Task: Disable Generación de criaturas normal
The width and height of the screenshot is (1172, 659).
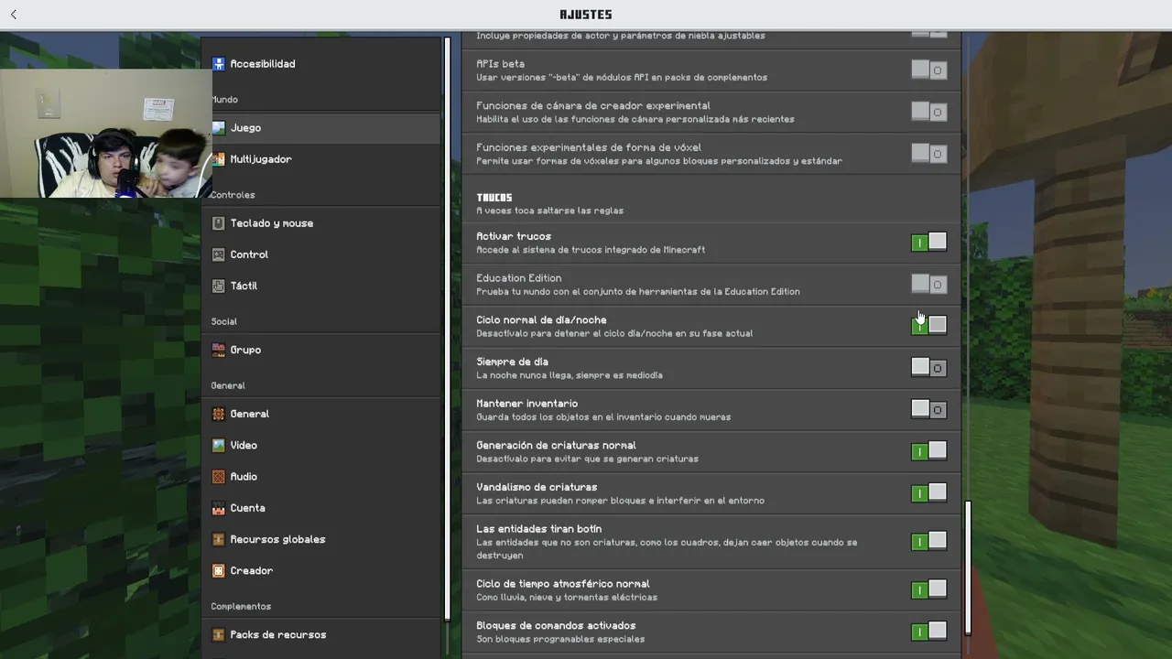Action: (928, 451)
